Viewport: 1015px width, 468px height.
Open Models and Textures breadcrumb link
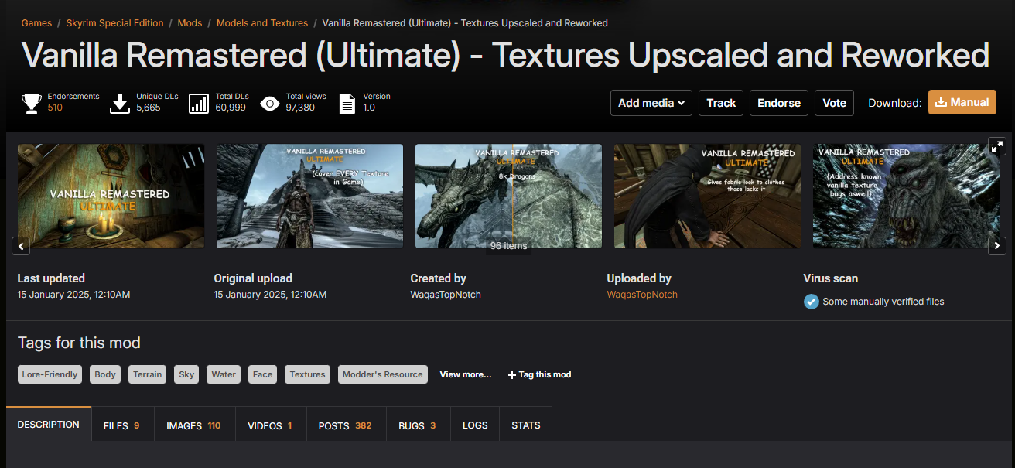262,23
